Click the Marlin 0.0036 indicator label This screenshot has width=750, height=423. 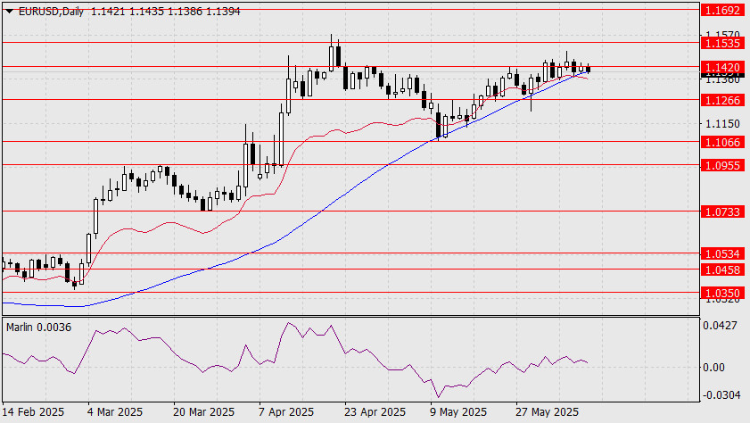[x=38, y=328]
